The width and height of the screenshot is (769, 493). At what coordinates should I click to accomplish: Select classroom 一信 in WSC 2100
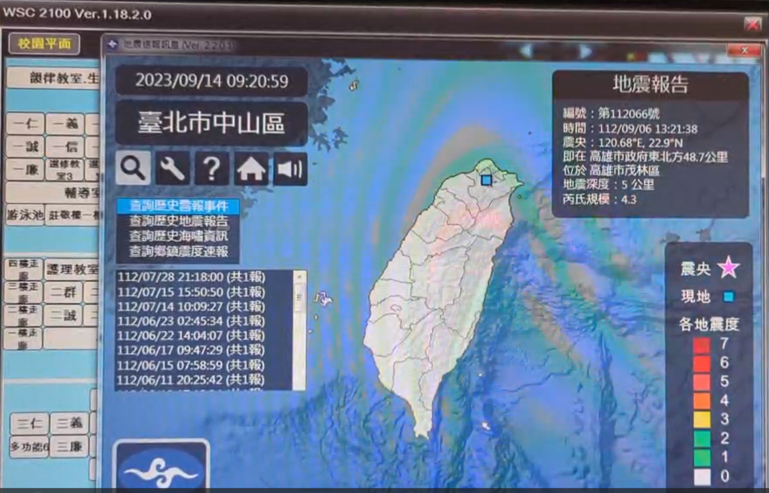(64, 147)
